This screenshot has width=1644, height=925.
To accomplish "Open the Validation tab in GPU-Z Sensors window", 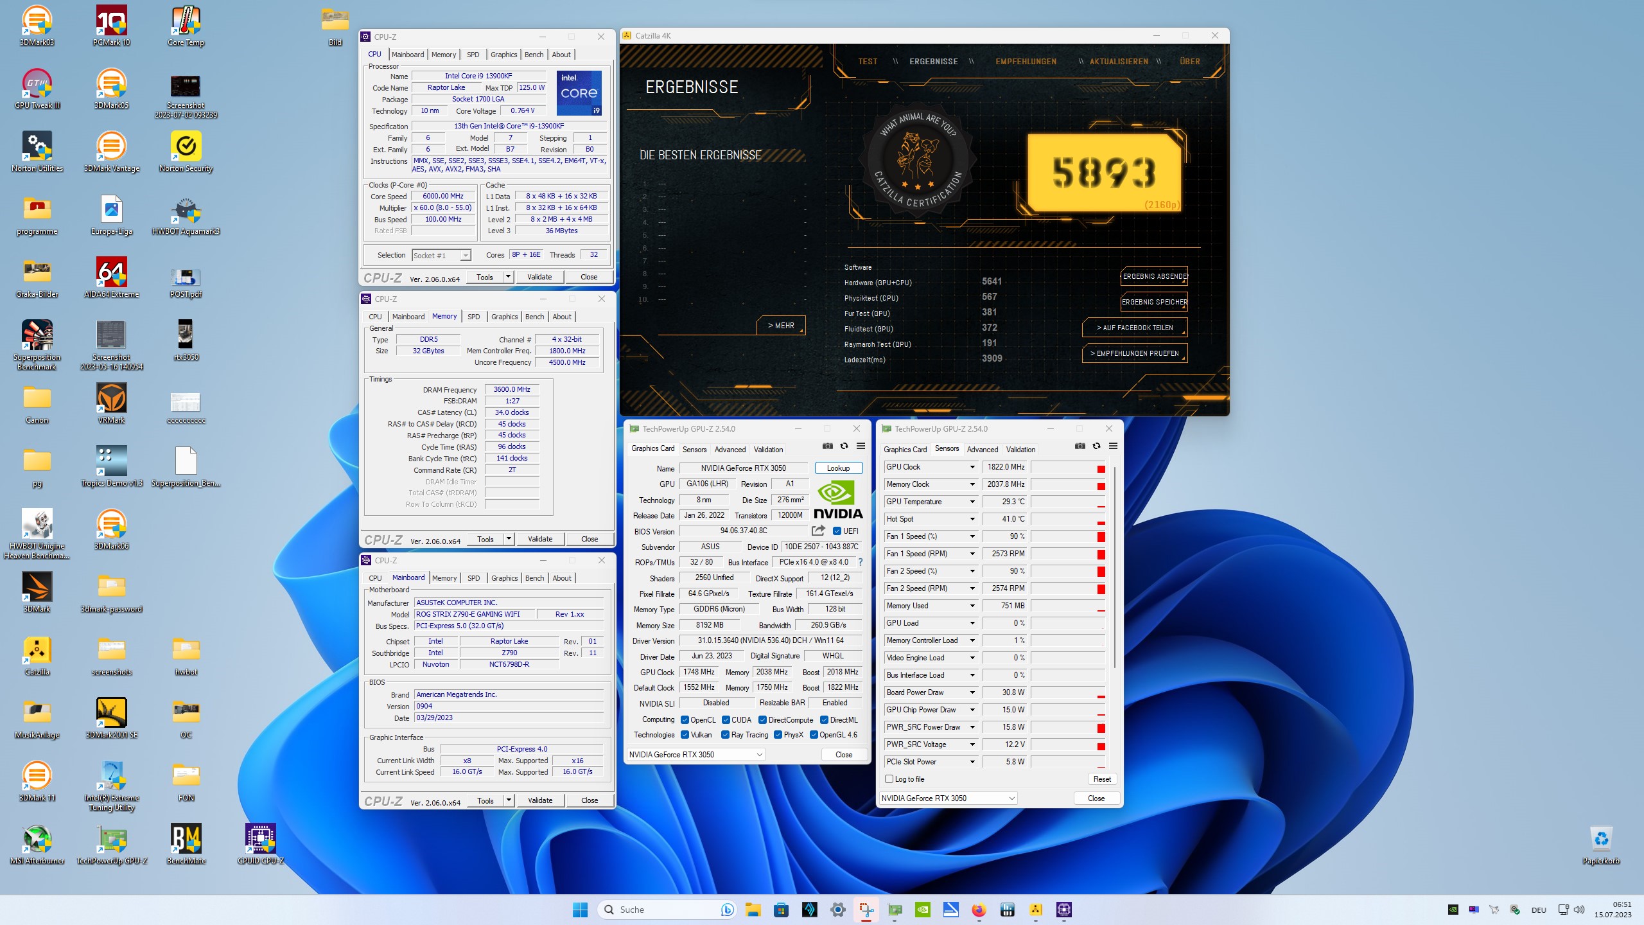I will pos(1020,450).
